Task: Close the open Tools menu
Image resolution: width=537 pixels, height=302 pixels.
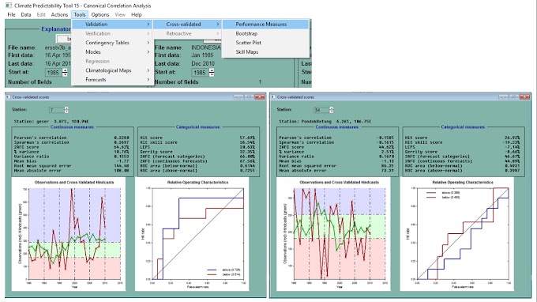Action: (80, 15)
